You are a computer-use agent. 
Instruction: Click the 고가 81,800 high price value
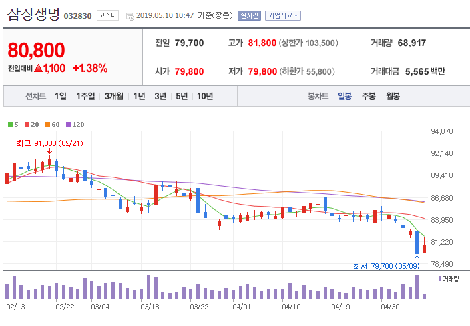(262, 43)
